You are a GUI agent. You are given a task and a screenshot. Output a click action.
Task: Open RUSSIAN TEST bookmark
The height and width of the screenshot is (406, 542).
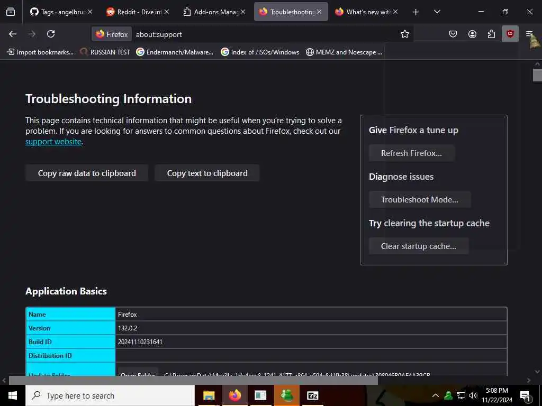pyautogui.click(x=105, y=52)
